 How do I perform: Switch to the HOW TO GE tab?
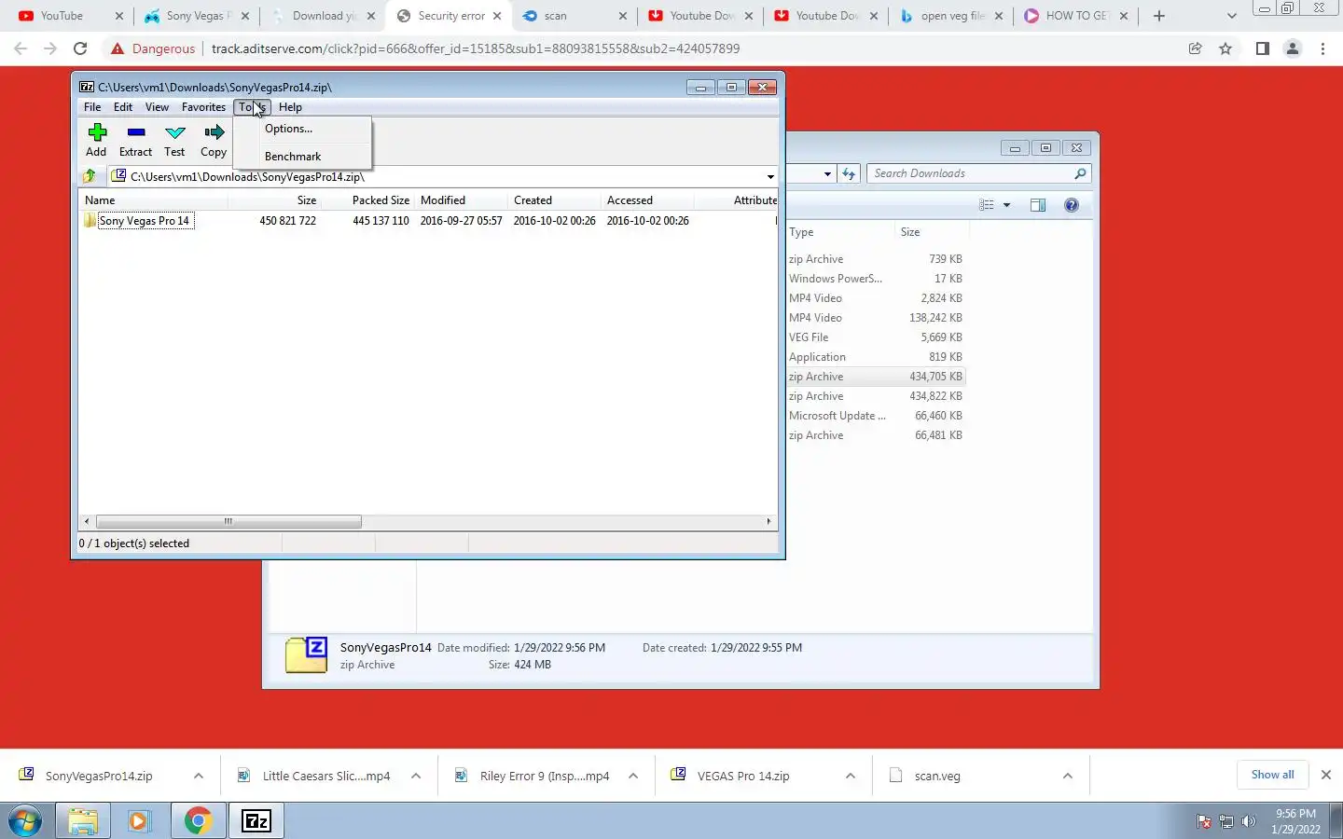(x=1075, y=16)
